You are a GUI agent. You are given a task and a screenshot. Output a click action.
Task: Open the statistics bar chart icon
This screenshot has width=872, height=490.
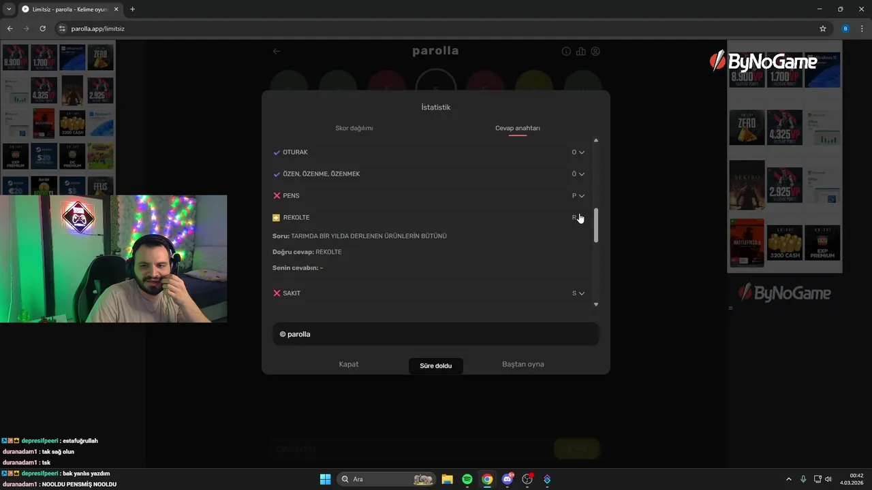click(x=580, y=52)
